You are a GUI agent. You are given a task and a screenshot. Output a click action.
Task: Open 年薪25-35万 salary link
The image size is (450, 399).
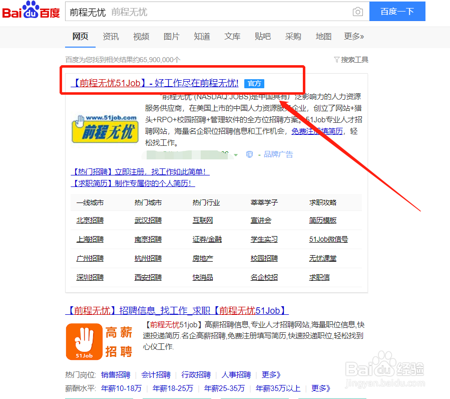(x=224, y=388)
